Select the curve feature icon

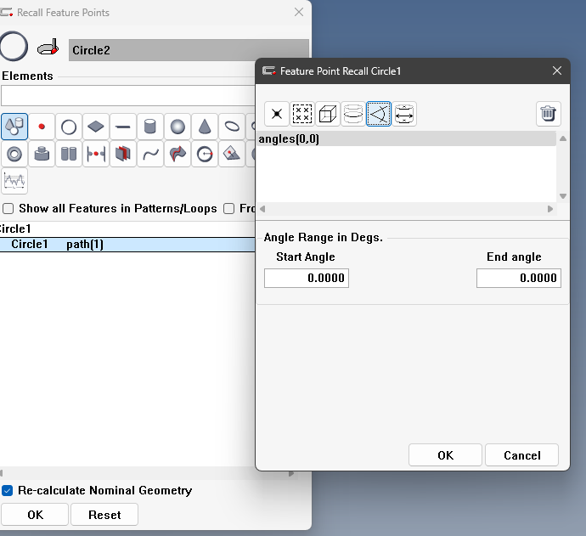click(x=150, y=155)
